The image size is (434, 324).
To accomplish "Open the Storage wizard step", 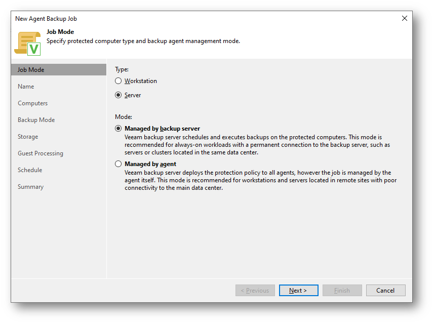I will [28, 137].
